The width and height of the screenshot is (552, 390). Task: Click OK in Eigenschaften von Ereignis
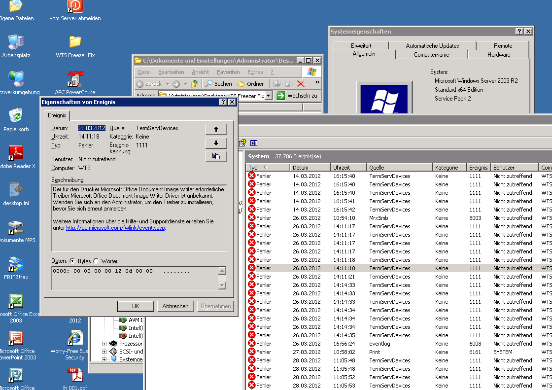136,306
